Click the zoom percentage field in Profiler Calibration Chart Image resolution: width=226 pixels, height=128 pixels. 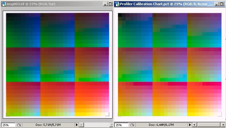121,125
